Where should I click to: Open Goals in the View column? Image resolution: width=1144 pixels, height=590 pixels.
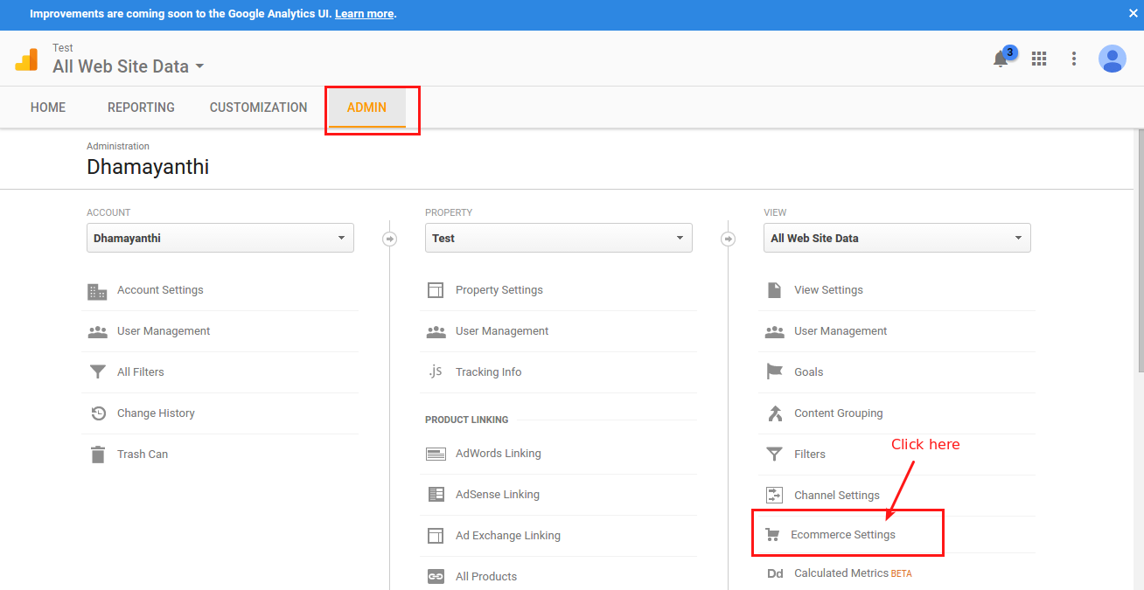[809, 372]
